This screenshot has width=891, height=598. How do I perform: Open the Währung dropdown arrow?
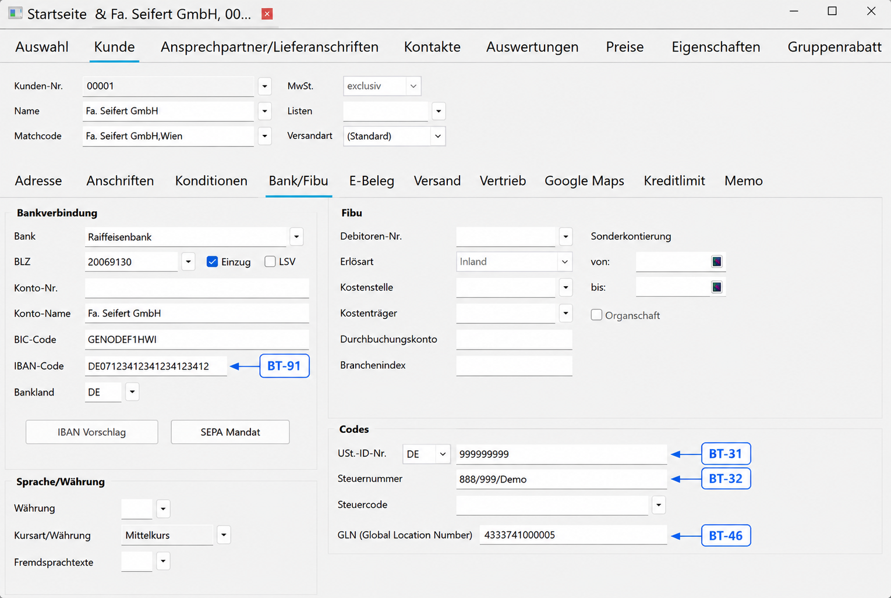tap(163, 509)
